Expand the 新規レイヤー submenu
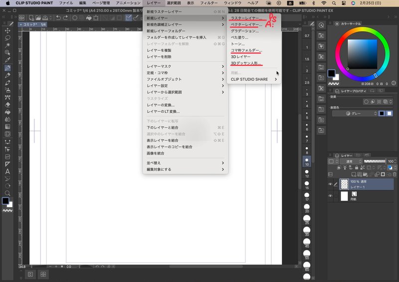The image size is (399, 282). 185,18
